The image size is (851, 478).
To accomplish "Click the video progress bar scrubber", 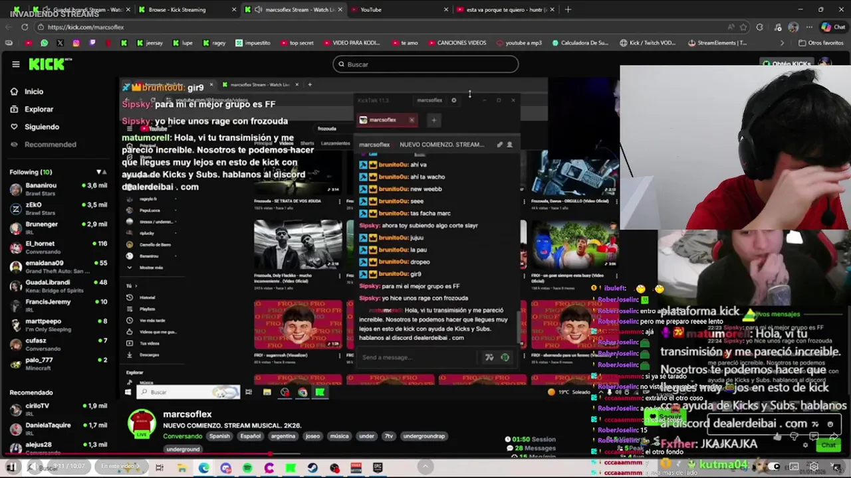I will 269,455.
